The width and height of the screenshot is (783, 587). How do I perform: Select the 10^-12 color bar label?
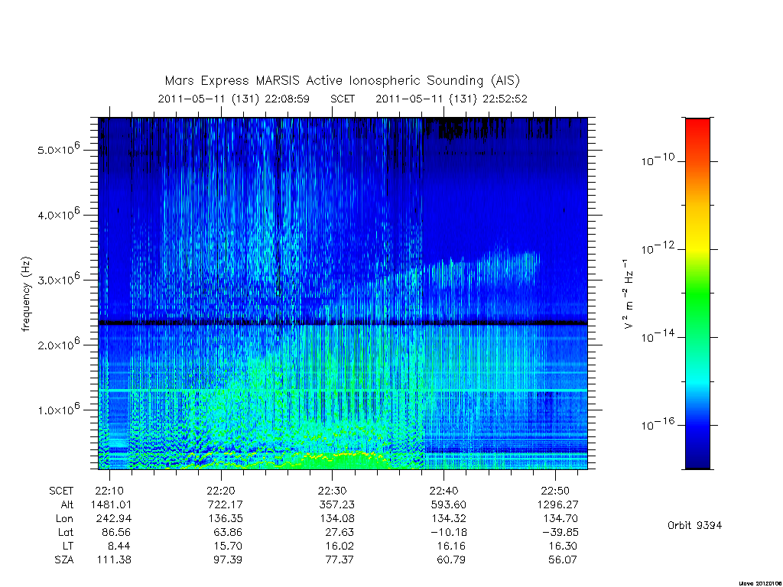click(x=658, y=248)
